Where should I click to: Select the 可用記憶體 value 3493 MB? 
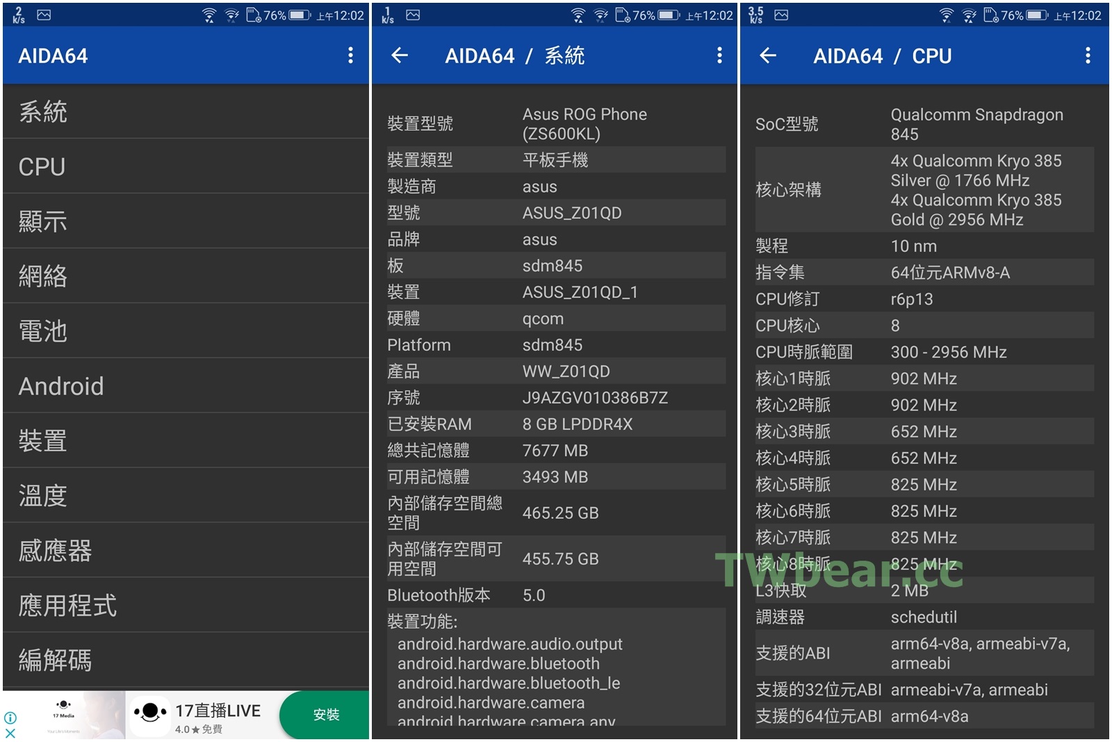point(555,477)
